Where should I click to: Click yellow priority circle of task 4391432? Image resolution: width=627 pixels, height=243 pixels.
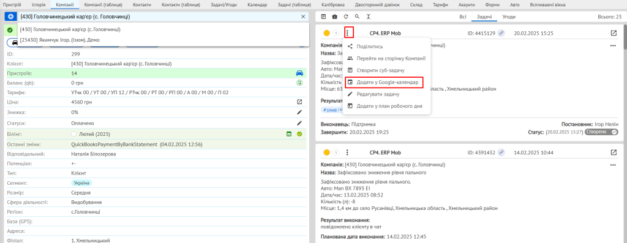(x=327, y=152)
